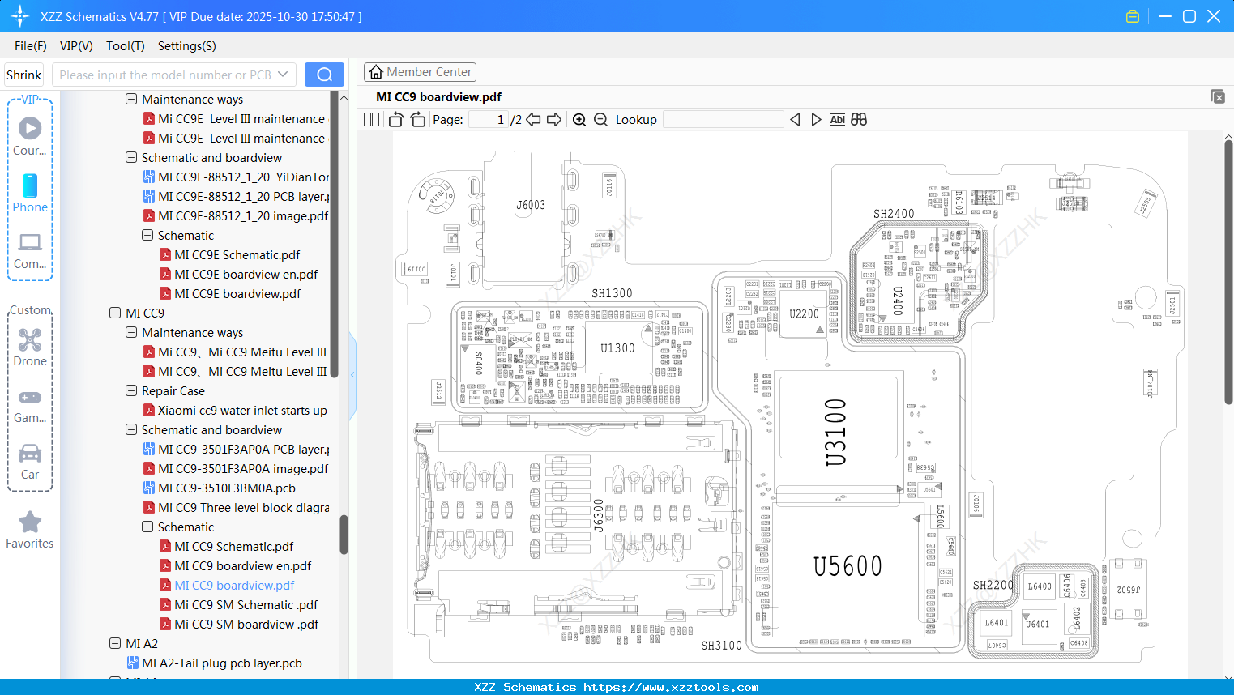The image size is (1234, 695).
Task: Zoom out of the boardview PDF
Action: point(600,119)
